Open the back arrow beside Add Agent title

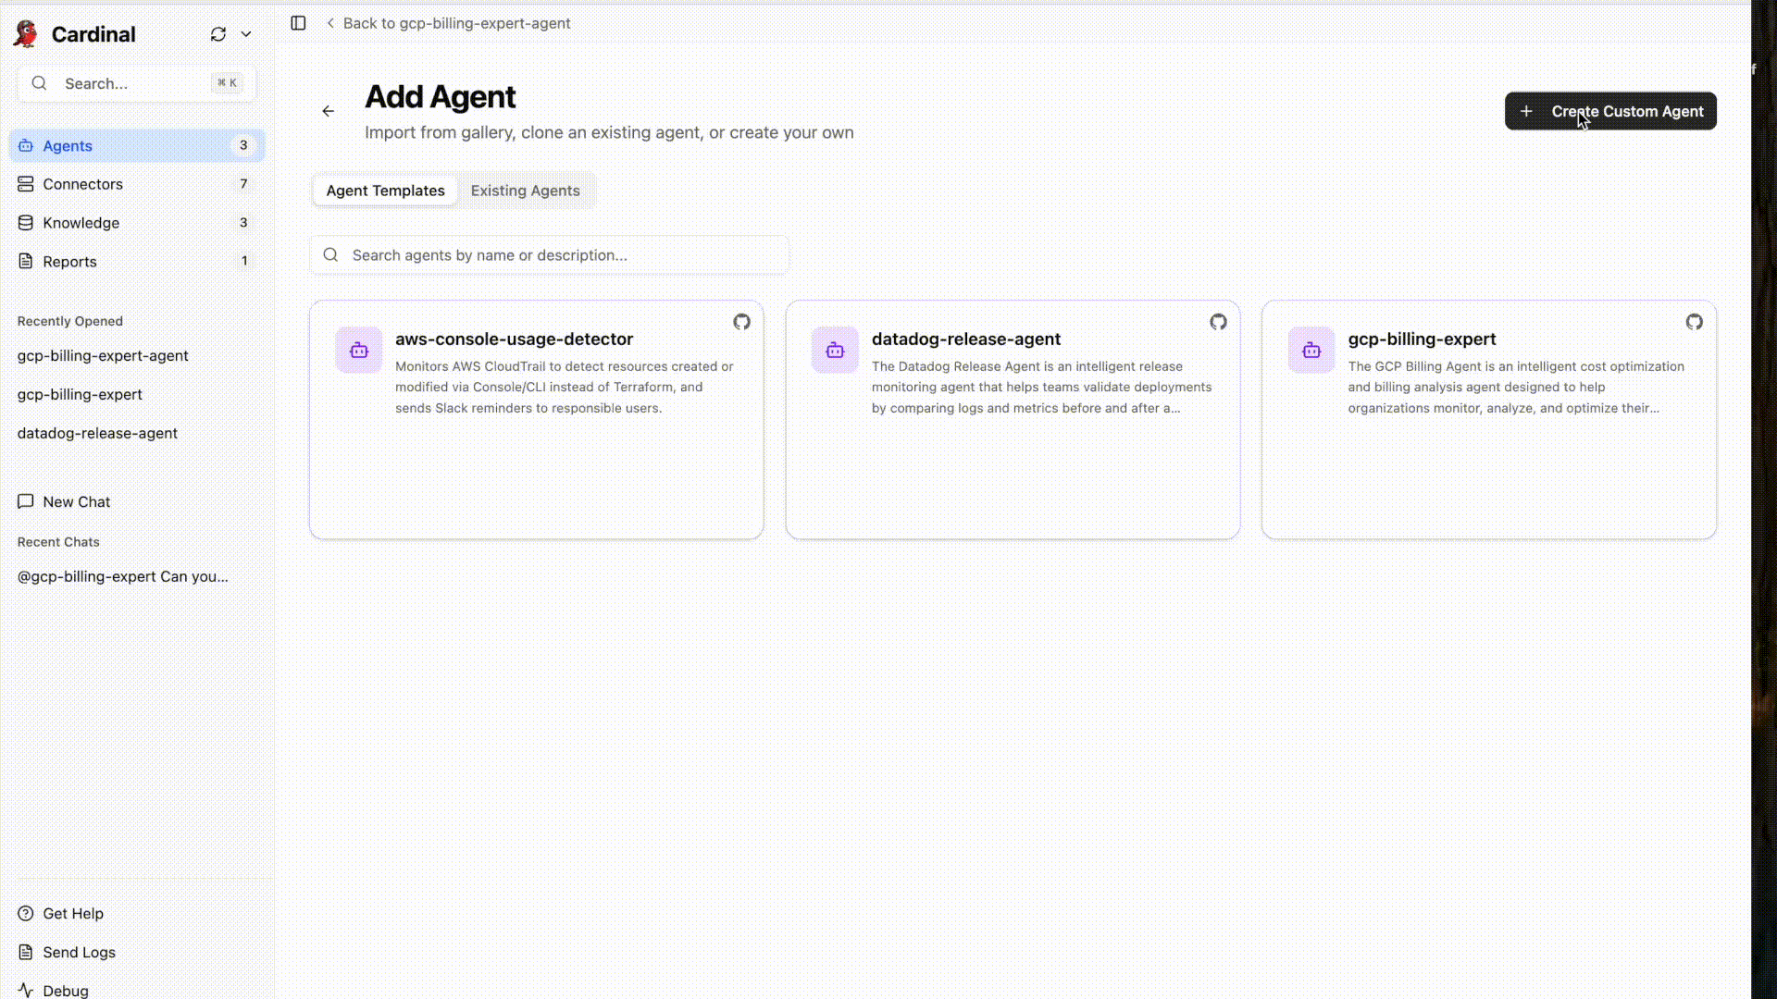329,111
